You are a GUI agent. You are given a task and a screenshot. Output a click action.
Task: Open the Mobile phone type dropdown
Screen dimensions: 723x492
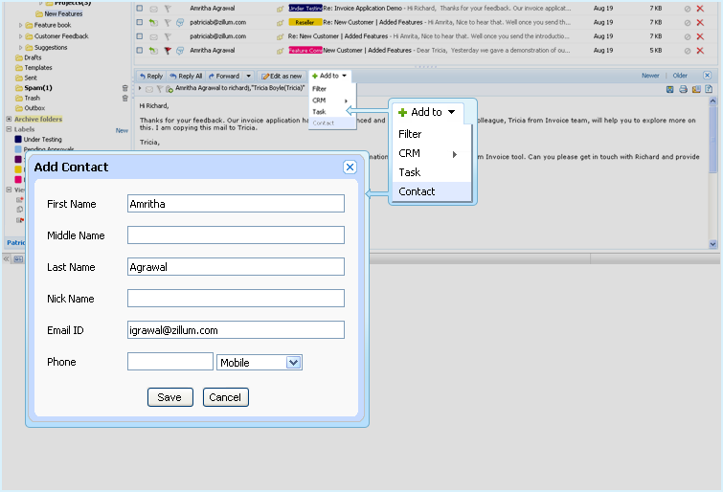tap(294, 362)
